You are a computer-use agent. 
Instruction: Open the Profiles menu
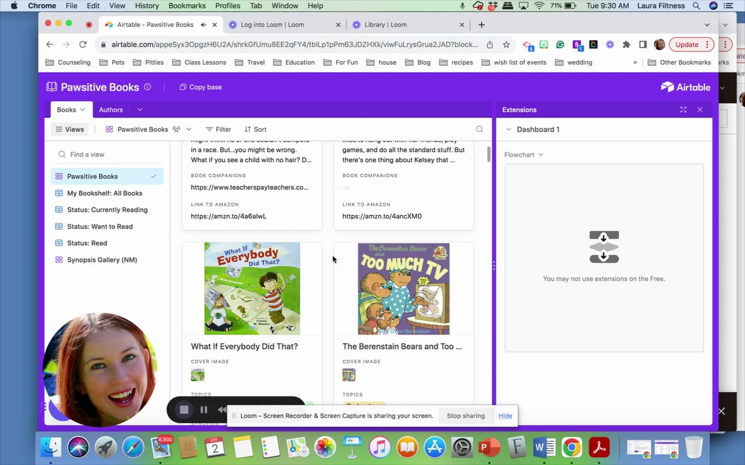pos(228,6)
